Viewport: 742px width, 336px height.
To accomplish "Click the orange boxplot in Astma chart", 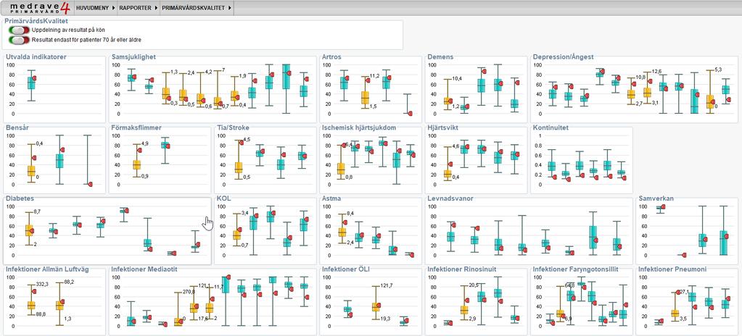I will tap(342, 232).
